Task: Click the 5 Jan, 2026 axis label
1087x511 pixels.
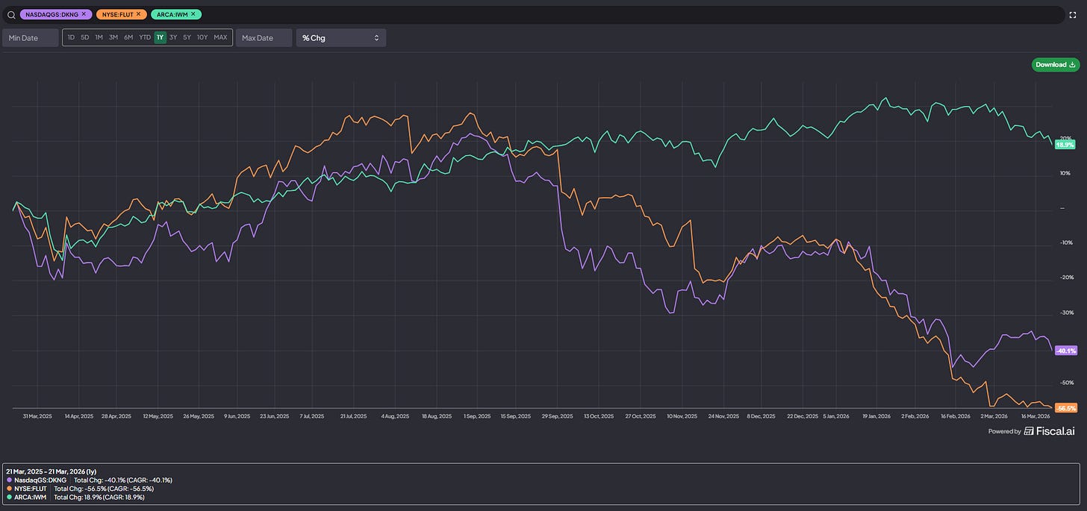Action: click(x=836, y=416)
